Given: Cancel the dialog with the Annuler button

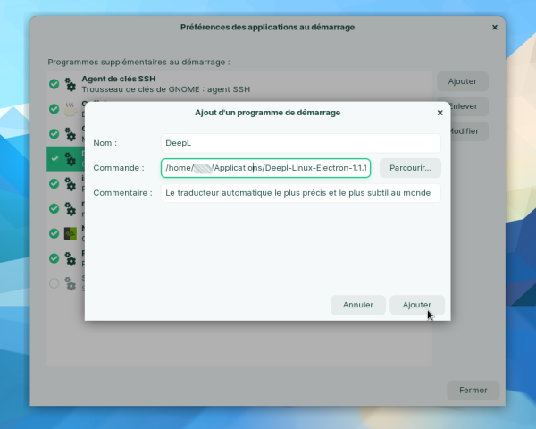Looking at the screenshot, I should click(x=357, y=305).
